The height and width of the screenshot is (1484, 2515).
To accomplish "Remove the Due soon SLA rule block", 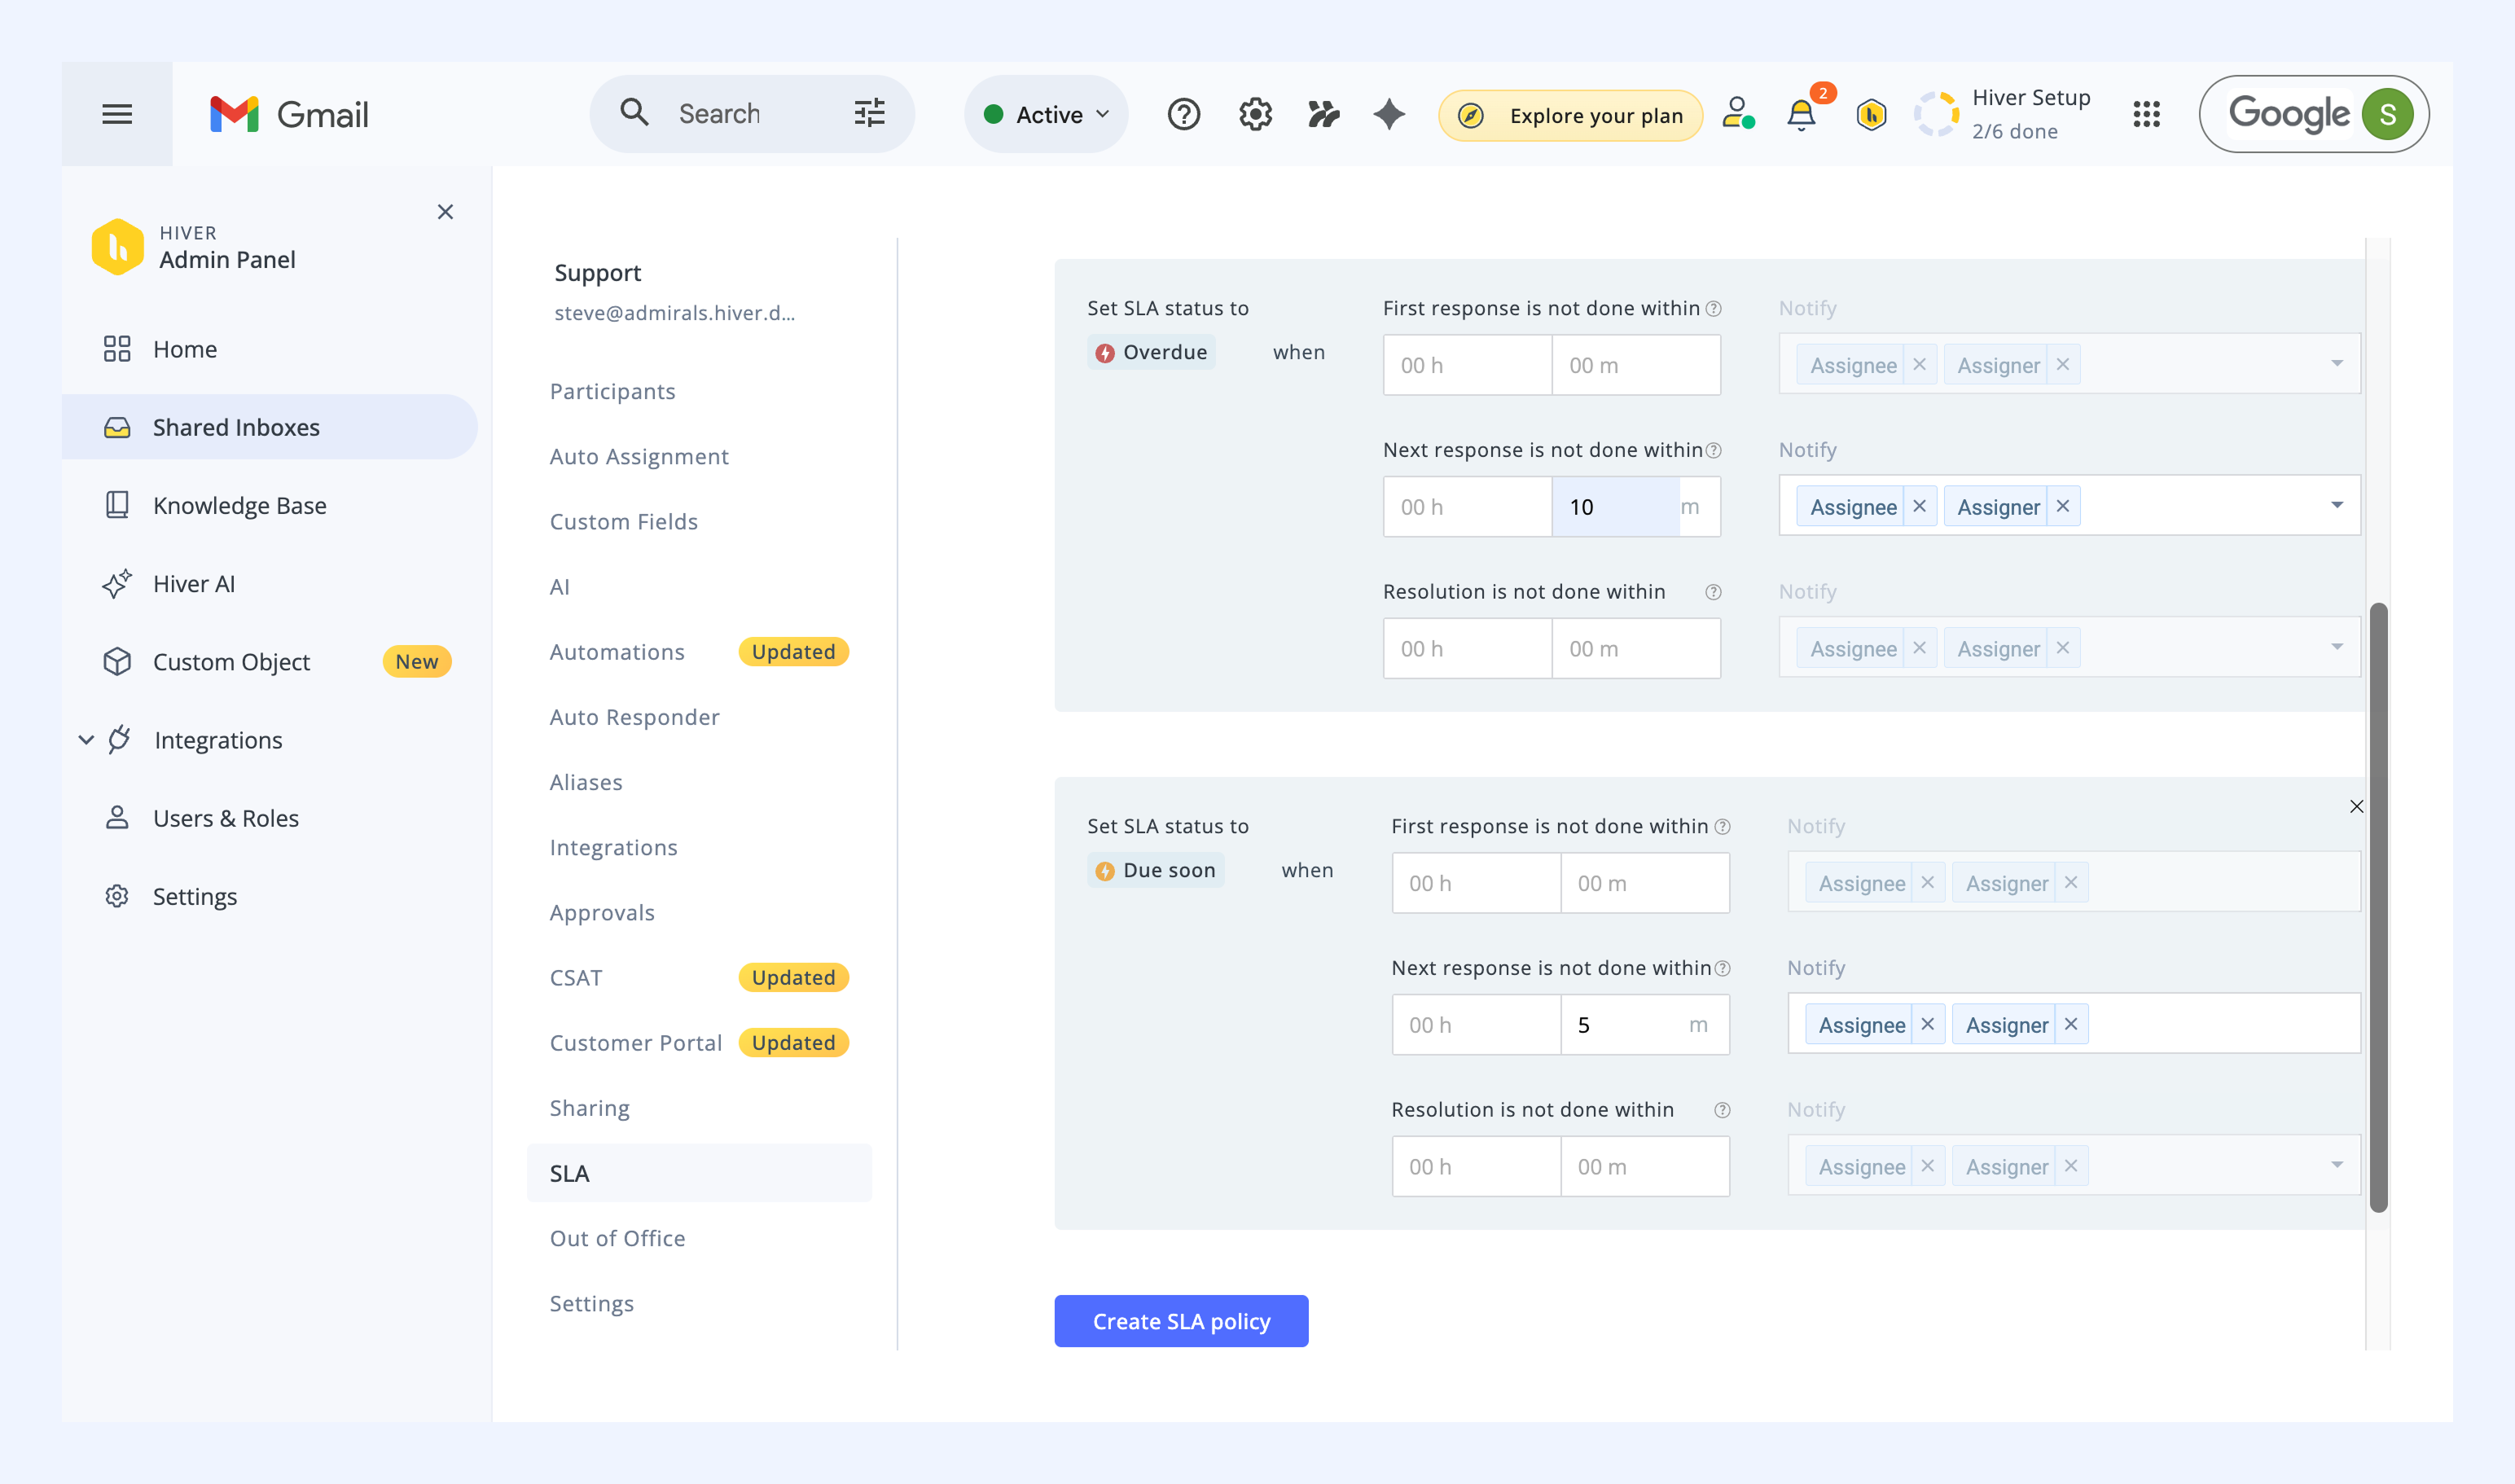I will pos(2356,806).
